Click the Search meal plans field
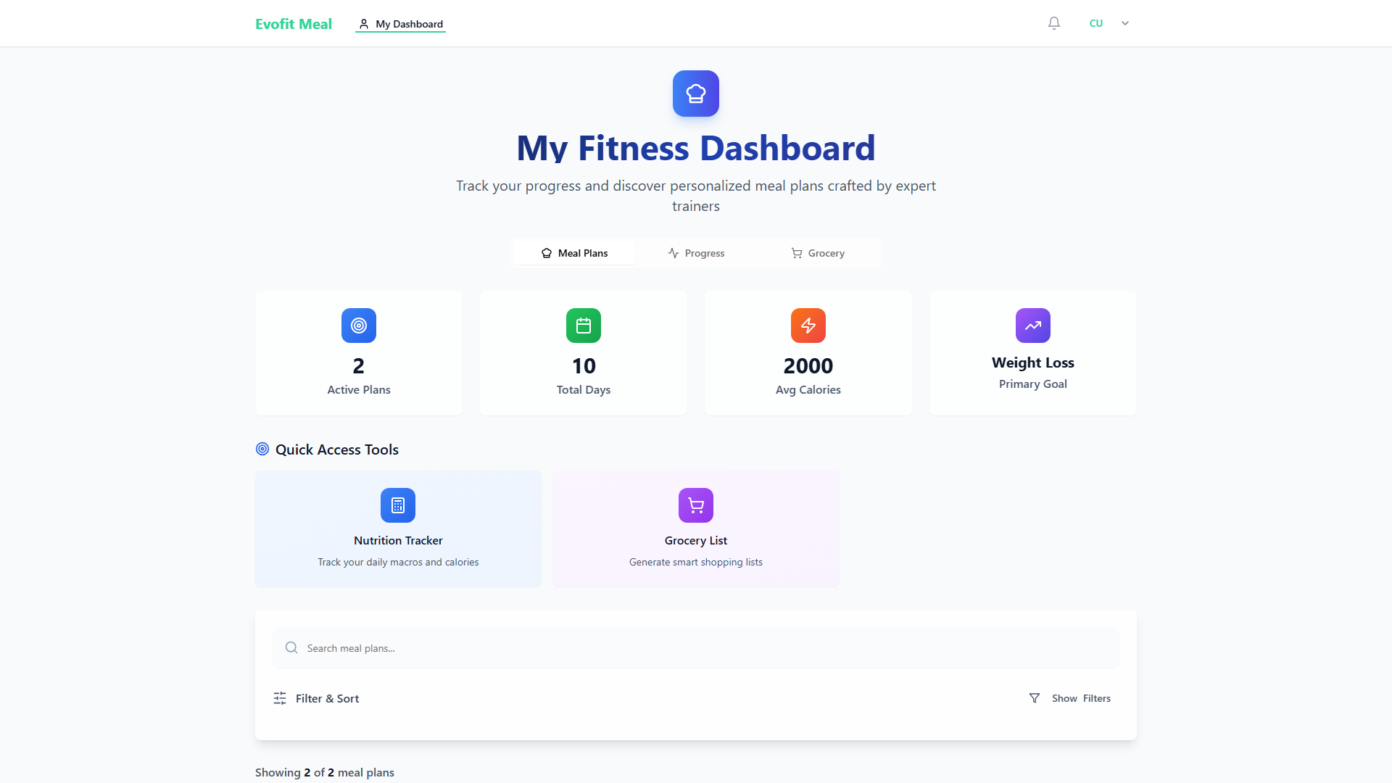The image size is (1392, 783). [696, 648]
